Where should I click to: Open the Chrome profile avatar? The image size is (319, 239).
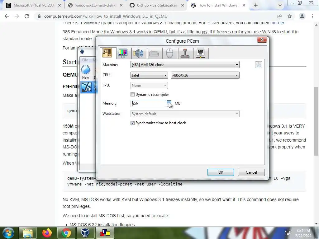coord(302,16)
